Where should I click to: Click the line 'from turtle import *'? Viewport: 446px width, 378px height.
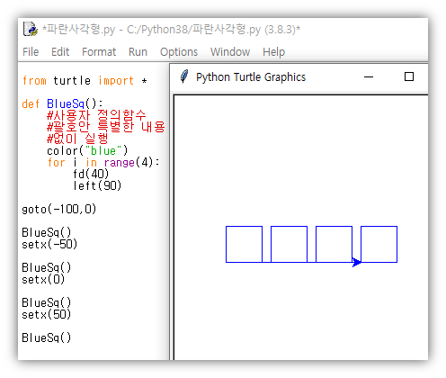tap(85, 81)
